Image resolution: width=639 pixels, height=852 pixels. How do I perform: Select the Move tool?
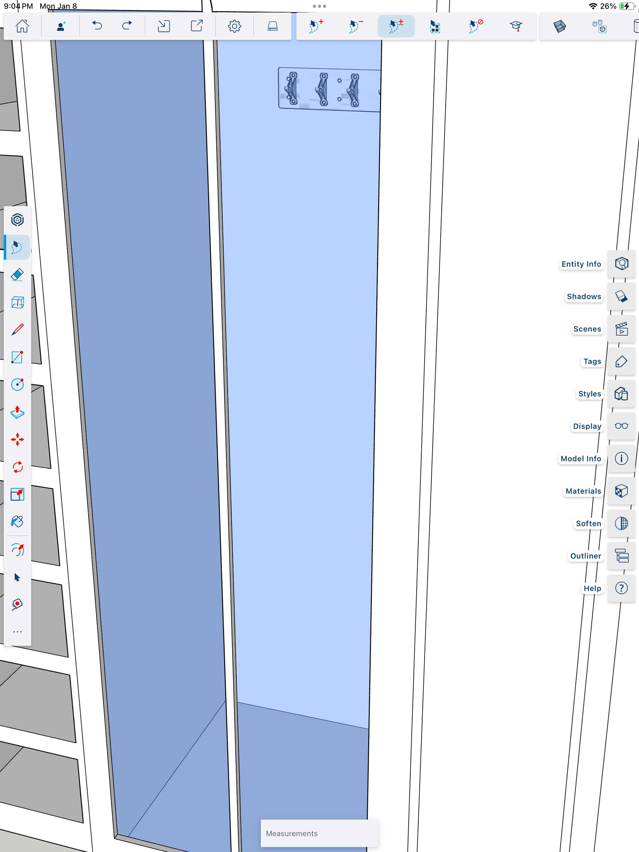tap(17, 439)
